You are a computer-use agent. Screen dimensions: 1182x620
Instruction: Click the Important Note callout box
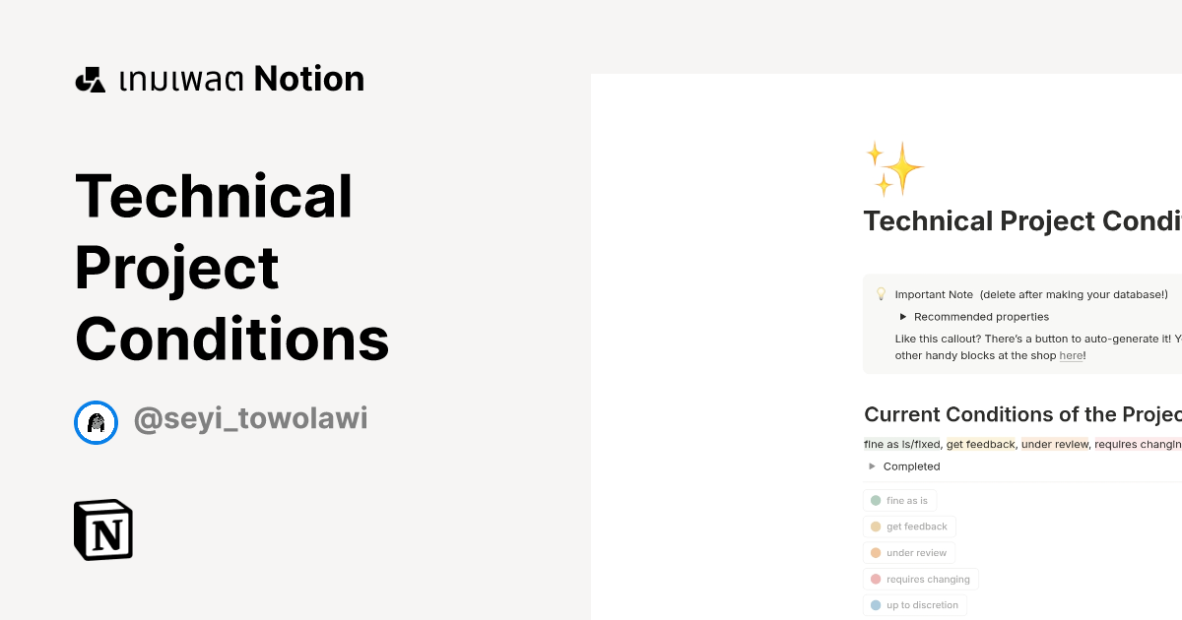[1024, 324]
